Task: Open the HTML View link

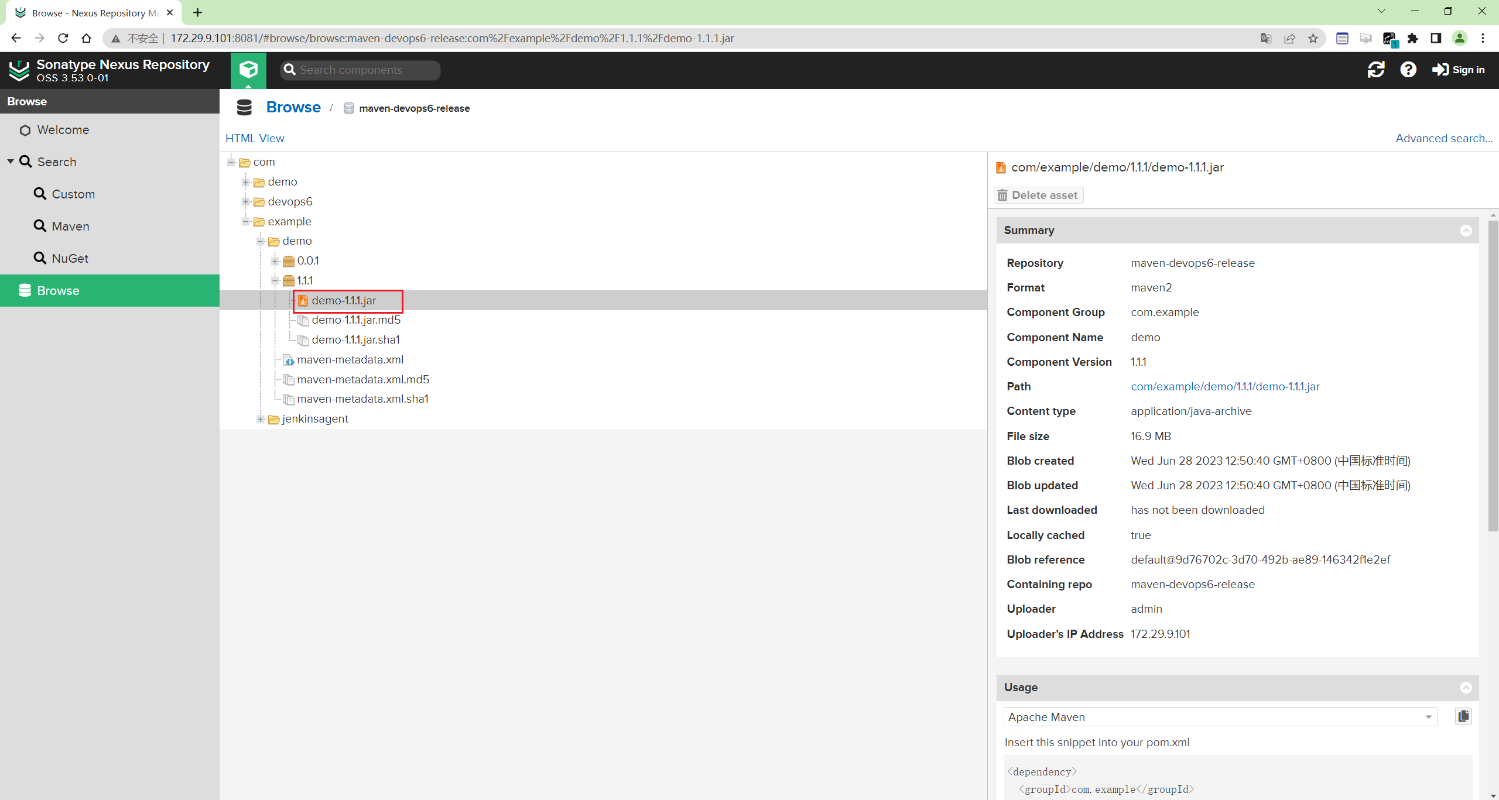Action: 255,138
